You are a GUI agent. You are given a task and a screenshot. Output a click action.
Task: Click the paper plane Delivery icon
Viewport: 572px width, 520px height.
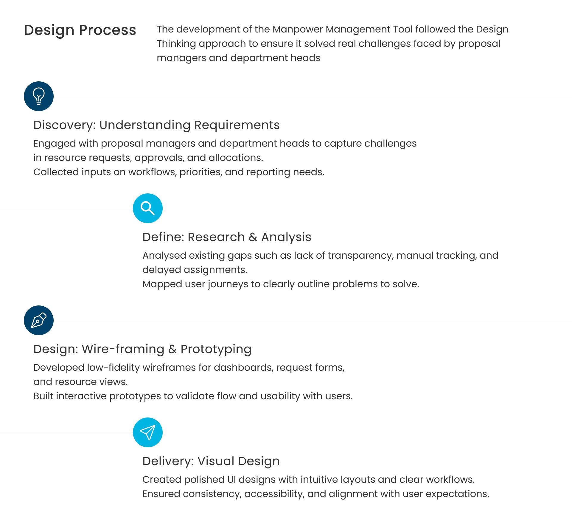148,432
